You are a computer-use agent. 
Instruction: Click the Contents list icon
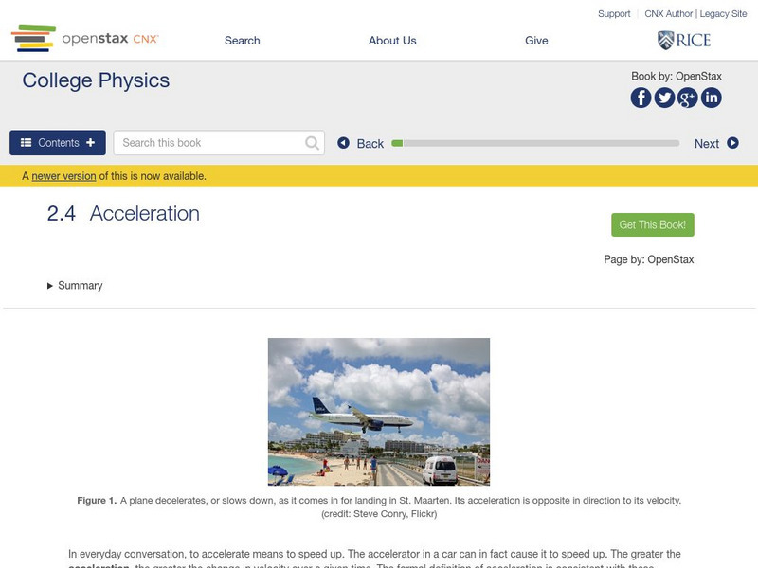[x=25, y=142]
